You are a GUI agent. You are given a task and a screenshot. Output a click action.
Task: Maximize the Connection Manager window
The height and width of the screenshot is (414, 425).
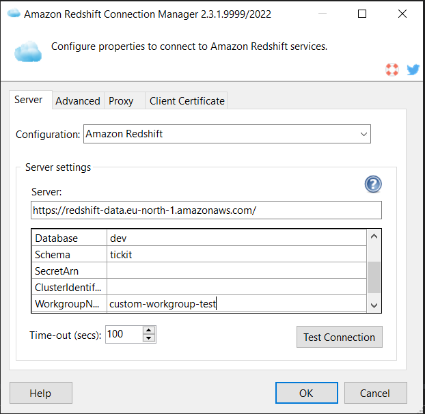(x=362, y=14)
